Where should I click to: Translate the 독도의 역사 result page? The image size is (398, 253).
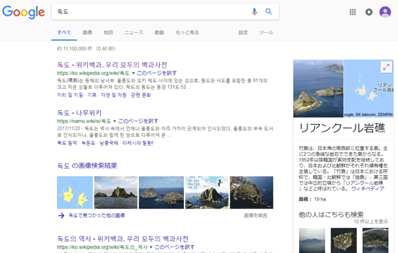tap(175, 247)
